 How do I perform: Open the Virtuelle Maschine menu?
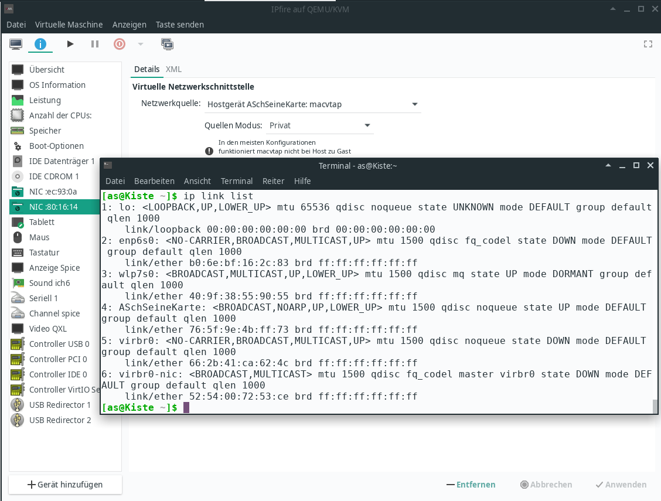[x=69, y=25]
